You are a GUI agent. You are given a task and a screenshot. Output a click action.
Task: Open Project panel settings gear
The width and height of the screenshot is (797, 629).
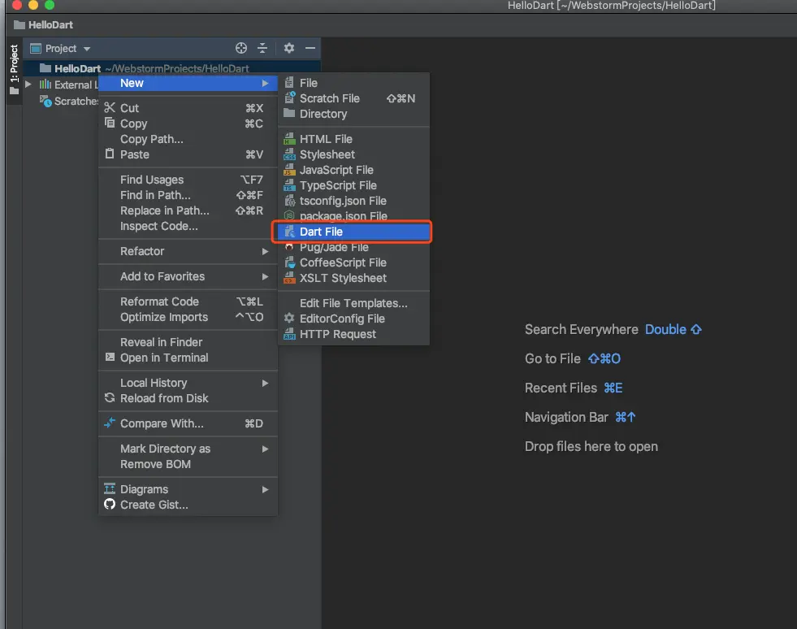click(x=289, y=48)
